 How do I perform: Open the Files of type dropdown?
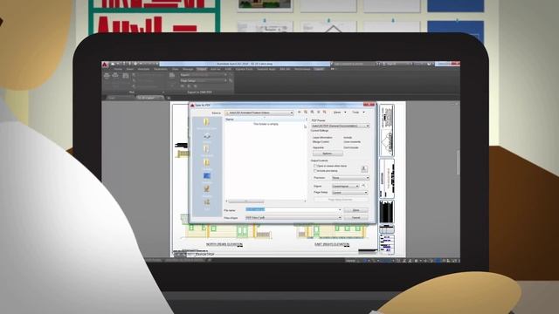(x=293, y=217)
